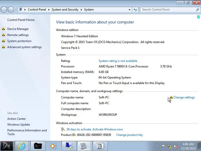Expand the arrow after Control Panel breadcrumb
This screenshot has width=201, height=151.
point(49,10)
